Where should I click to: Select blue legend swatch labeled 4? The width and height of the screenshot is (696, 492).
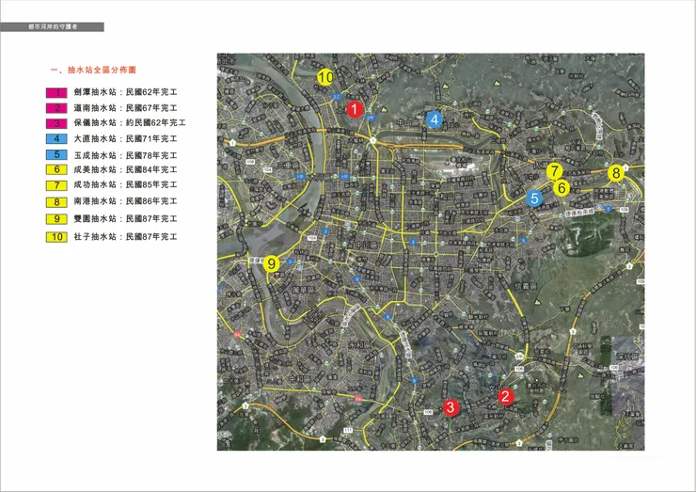pyautogui.click(x=56, y=139)
